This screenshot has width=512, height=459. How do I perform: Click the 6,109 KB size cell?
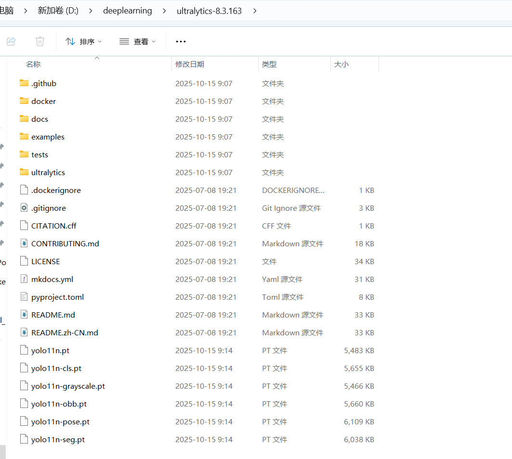(359, 422)
